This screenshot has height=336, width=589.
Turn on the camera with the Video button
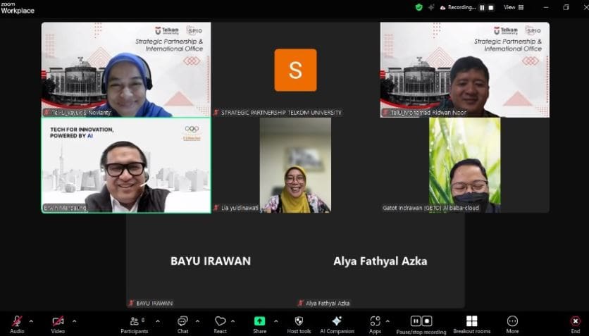click(x=58, y=322)
